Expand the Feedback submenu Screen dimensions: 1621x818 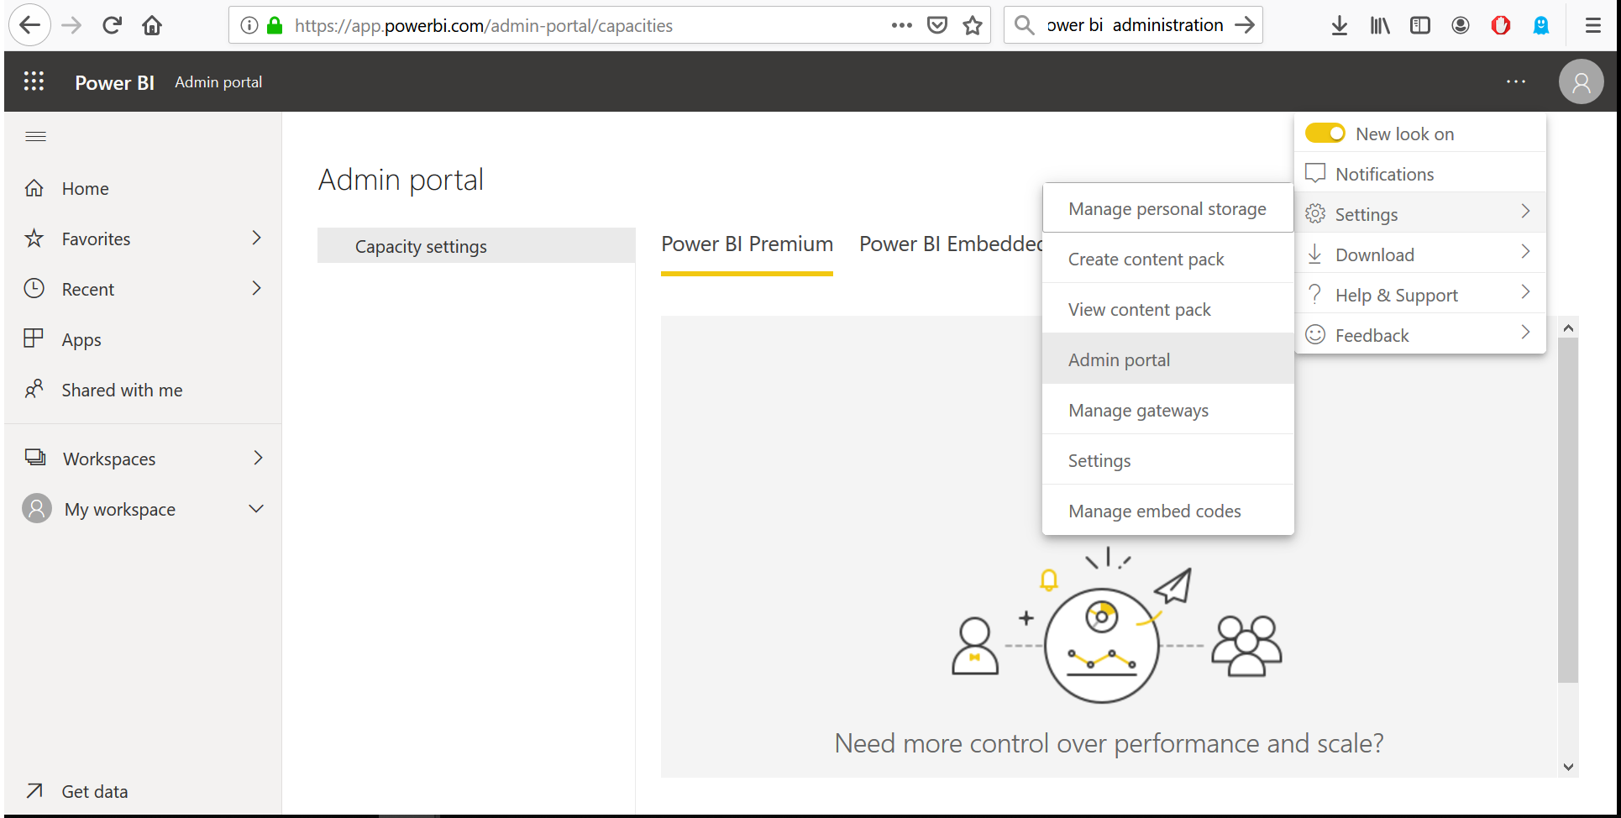1419,335
